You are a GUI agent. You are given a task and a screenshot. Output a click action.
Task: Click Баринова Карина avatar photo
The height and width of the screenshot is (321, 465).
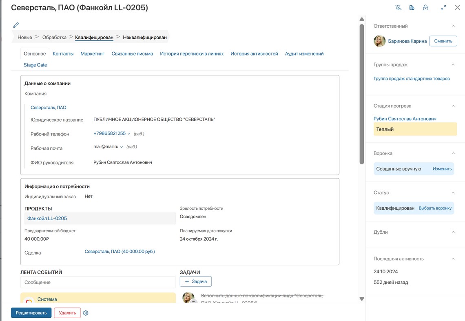[380, 41]
